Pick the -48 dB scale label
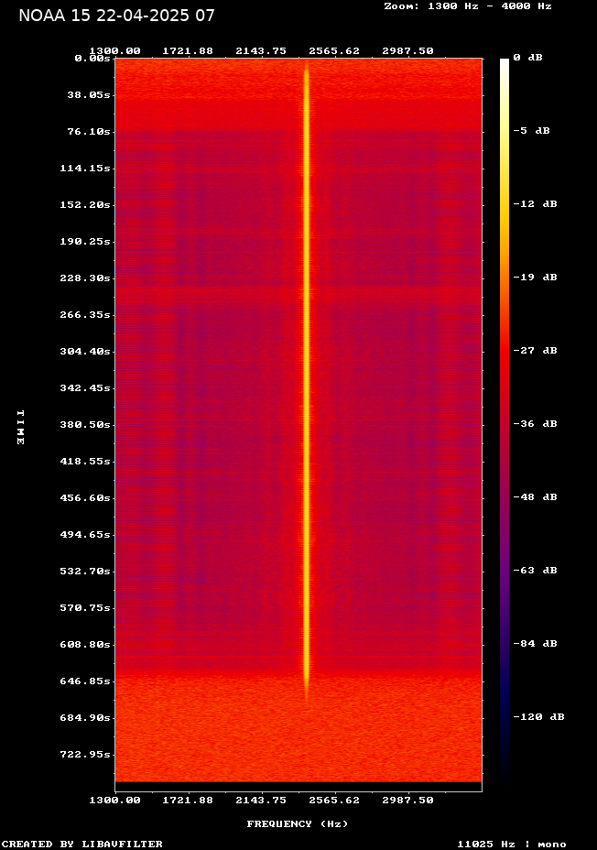597x850 pixels. [536, 497]
